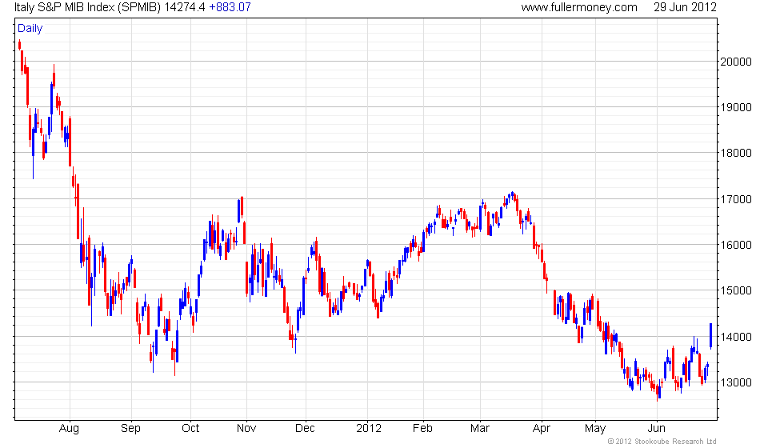
Task: Click the 'Jun' month label
Action: coord(657,429)
